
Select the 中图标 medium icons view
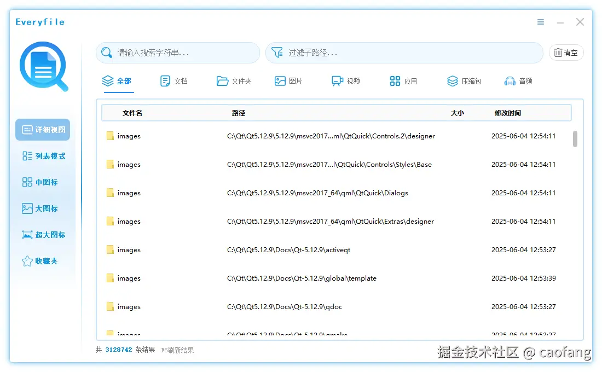point(42,182)
